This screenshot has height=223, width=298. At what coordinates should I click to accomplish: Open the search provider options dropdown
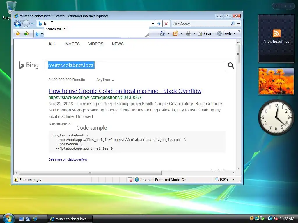click(x=239, y=24)
